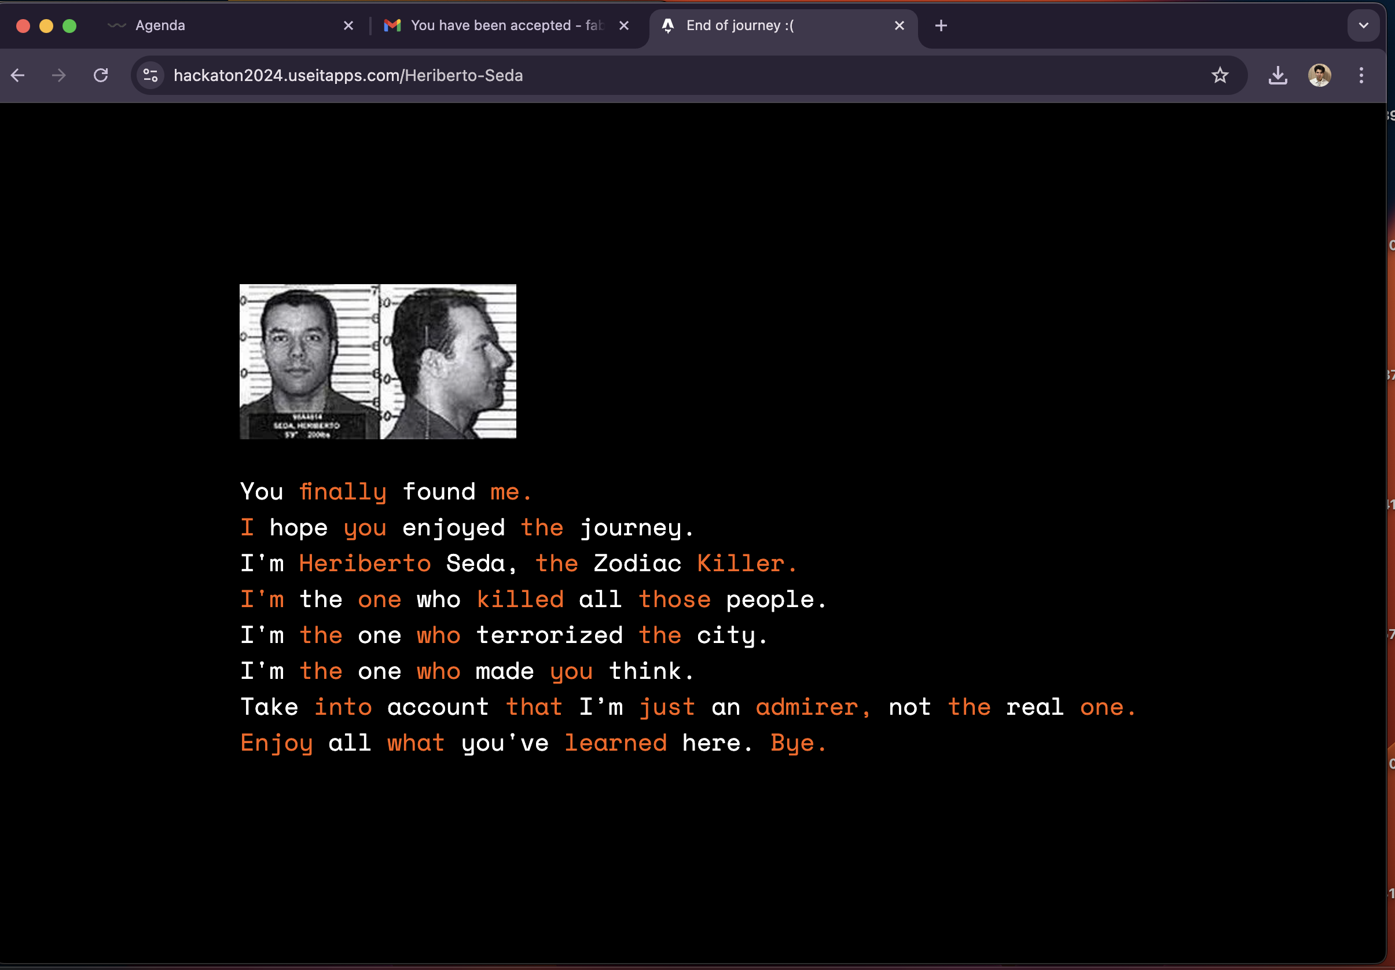The image size is (1395, 970).
Task: Click the browser back arrow
Action: click(18, 75)
